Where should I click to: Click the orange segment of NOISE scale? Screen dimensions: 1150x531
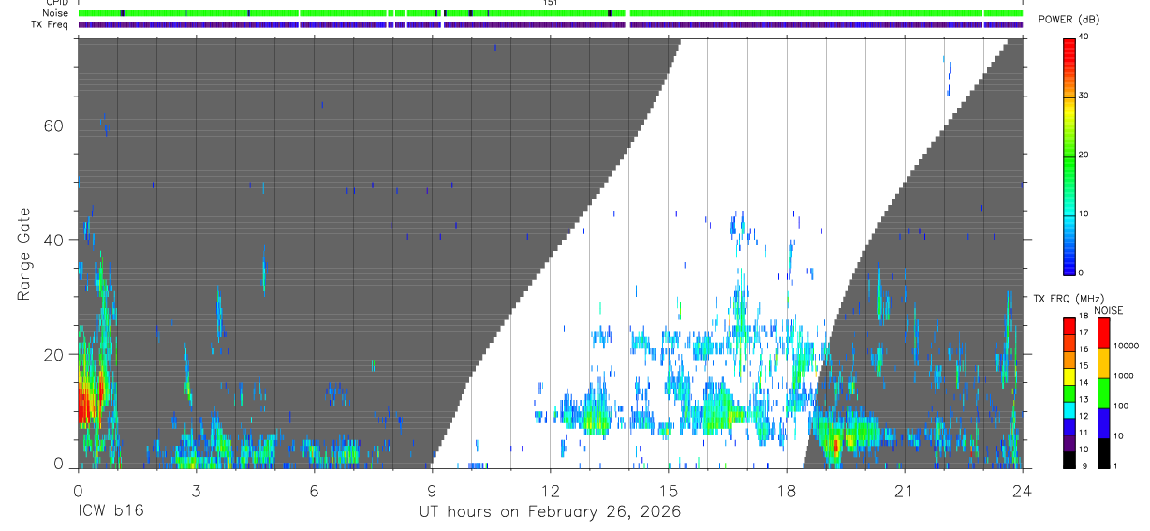click(1103, 363)
